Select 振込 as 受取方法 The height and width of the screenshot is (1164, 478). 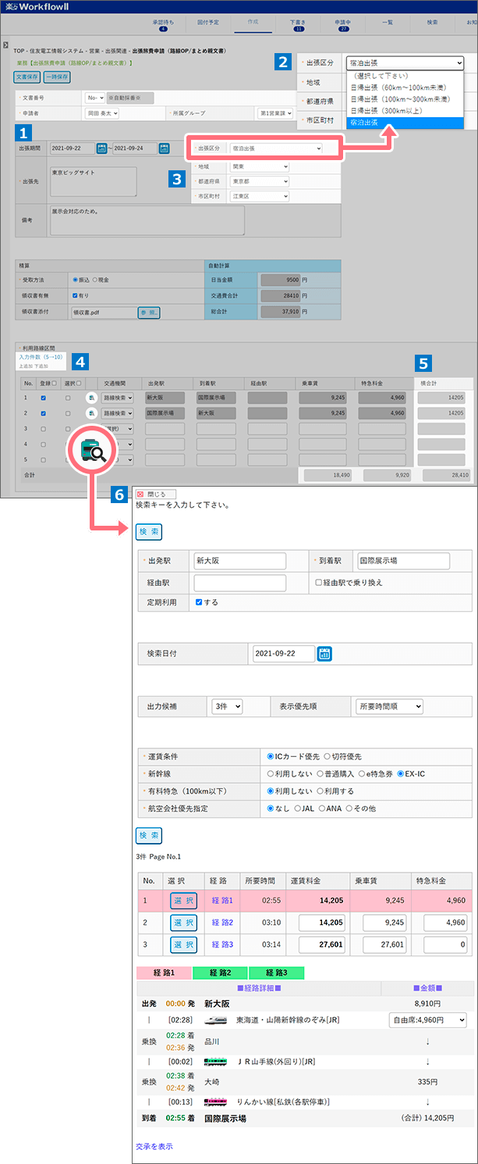pyautogui.click(x=75, y=280)
